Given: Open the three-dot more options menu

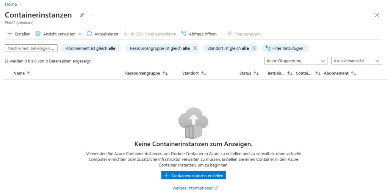Looking at the screenshot, I should pos(92,15).
